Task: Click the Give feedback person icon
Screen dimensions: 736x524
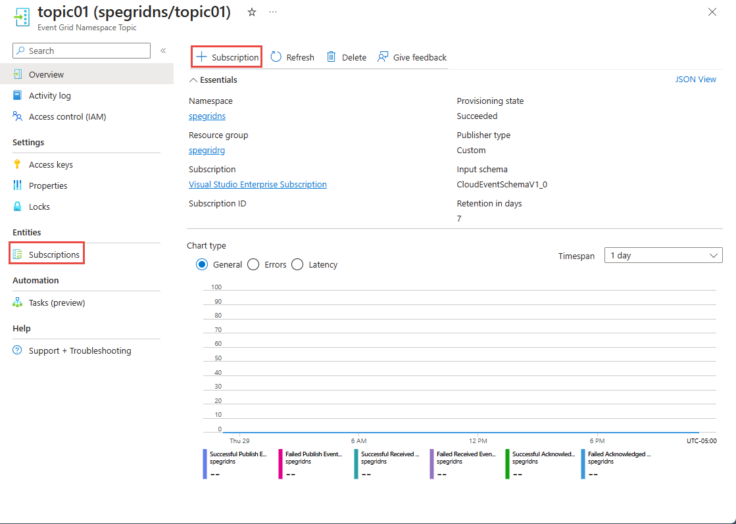Action: click(383, 57)
